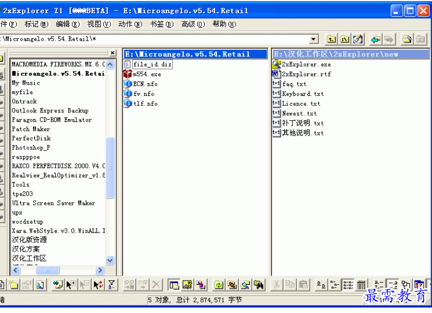Activate the E:\汉化工作区\2xExplorer\new pane header

351,54
